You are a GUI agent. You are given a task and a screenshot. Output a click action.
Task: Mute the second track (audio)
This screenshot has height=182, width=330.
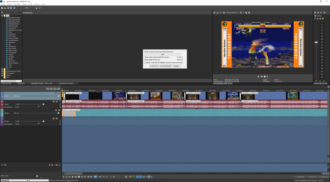[x=54, y=102]
